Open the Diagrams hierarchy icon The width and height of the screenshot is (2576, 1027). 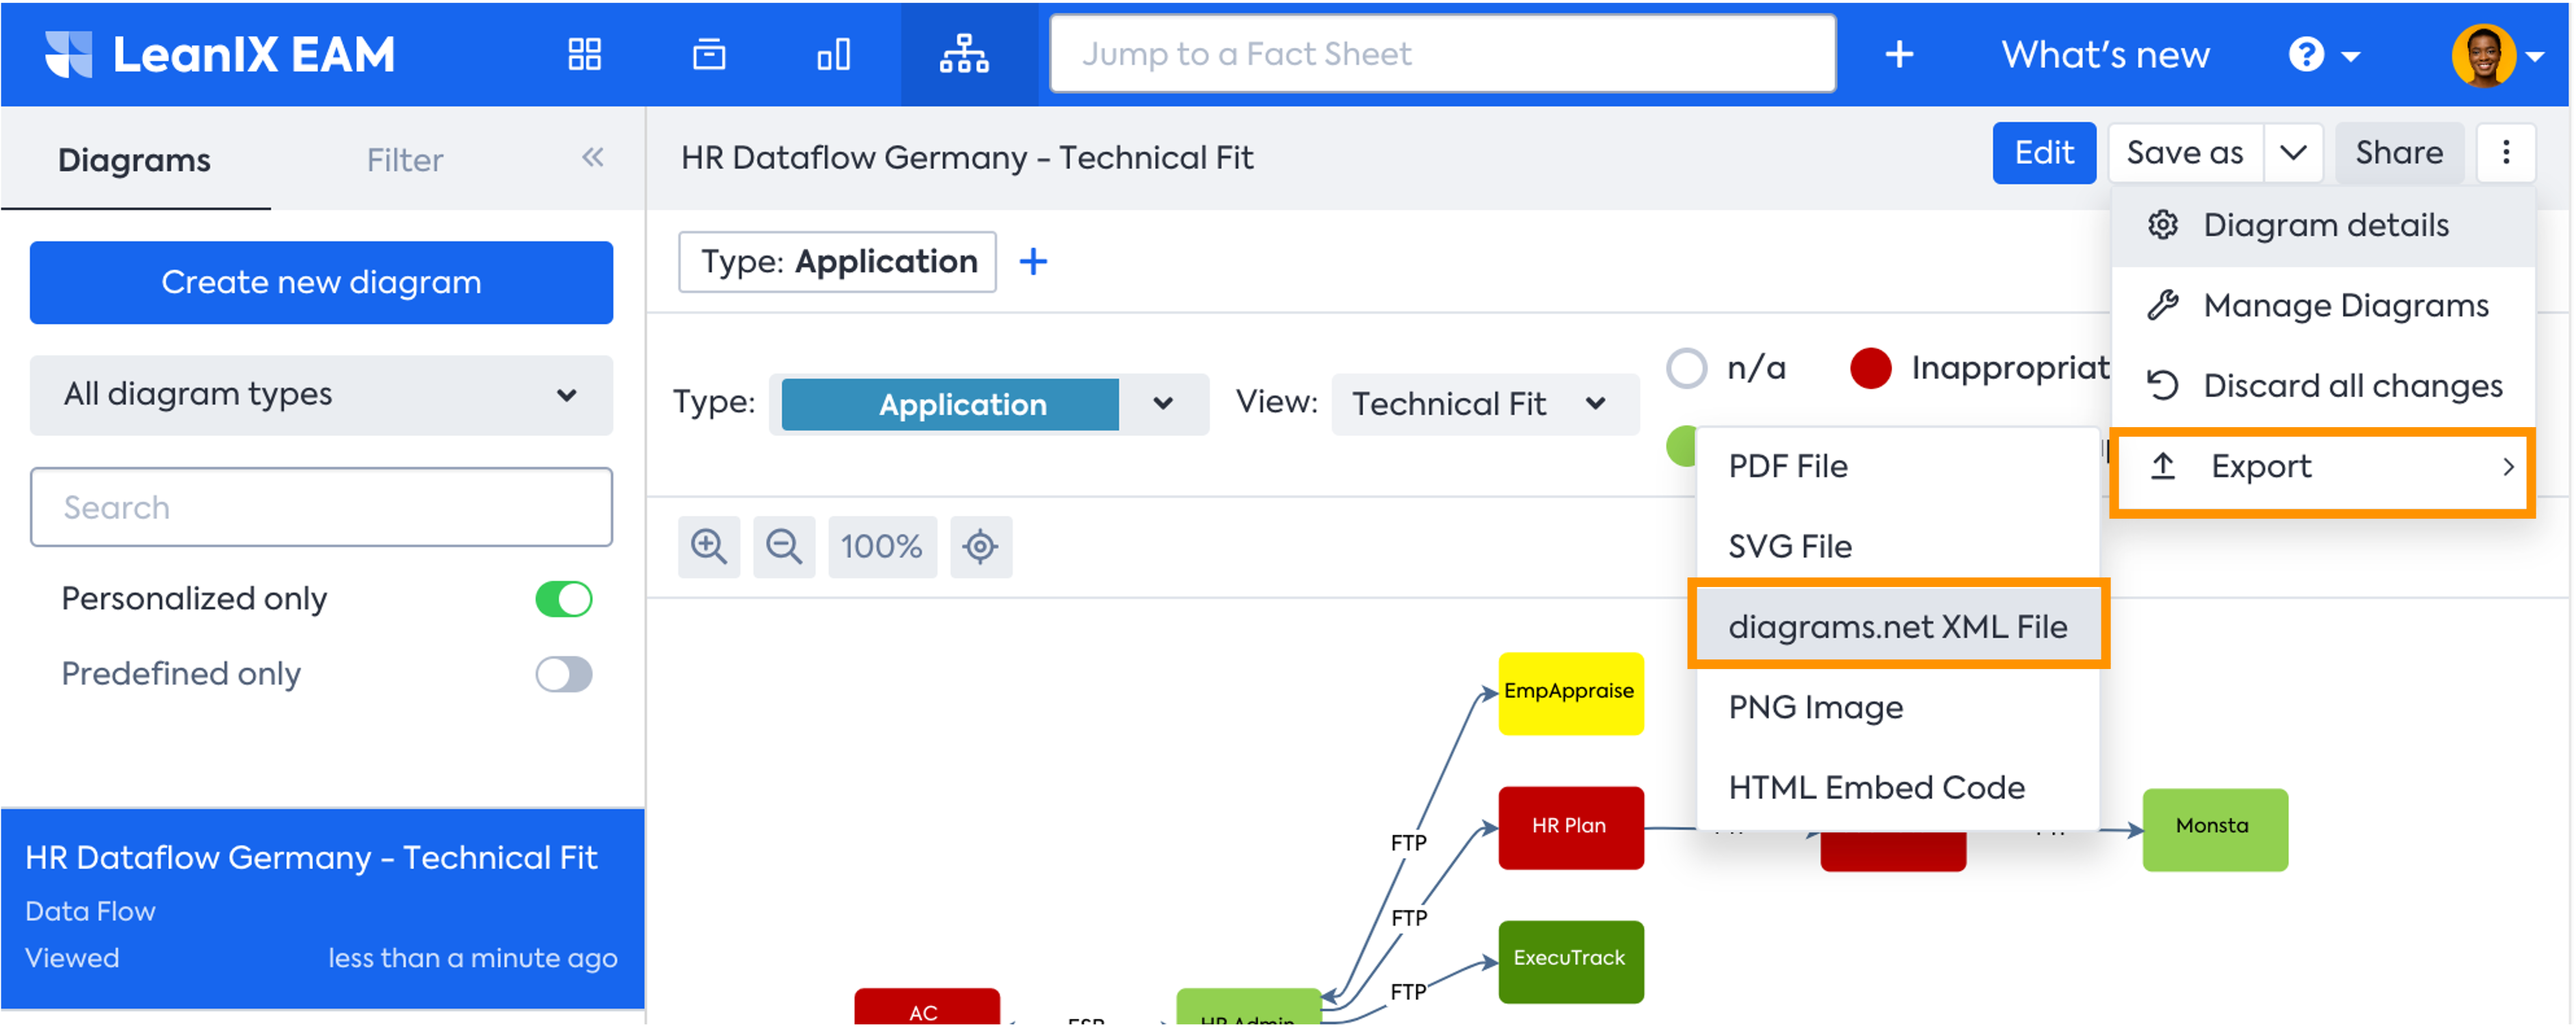click(965, 54)
